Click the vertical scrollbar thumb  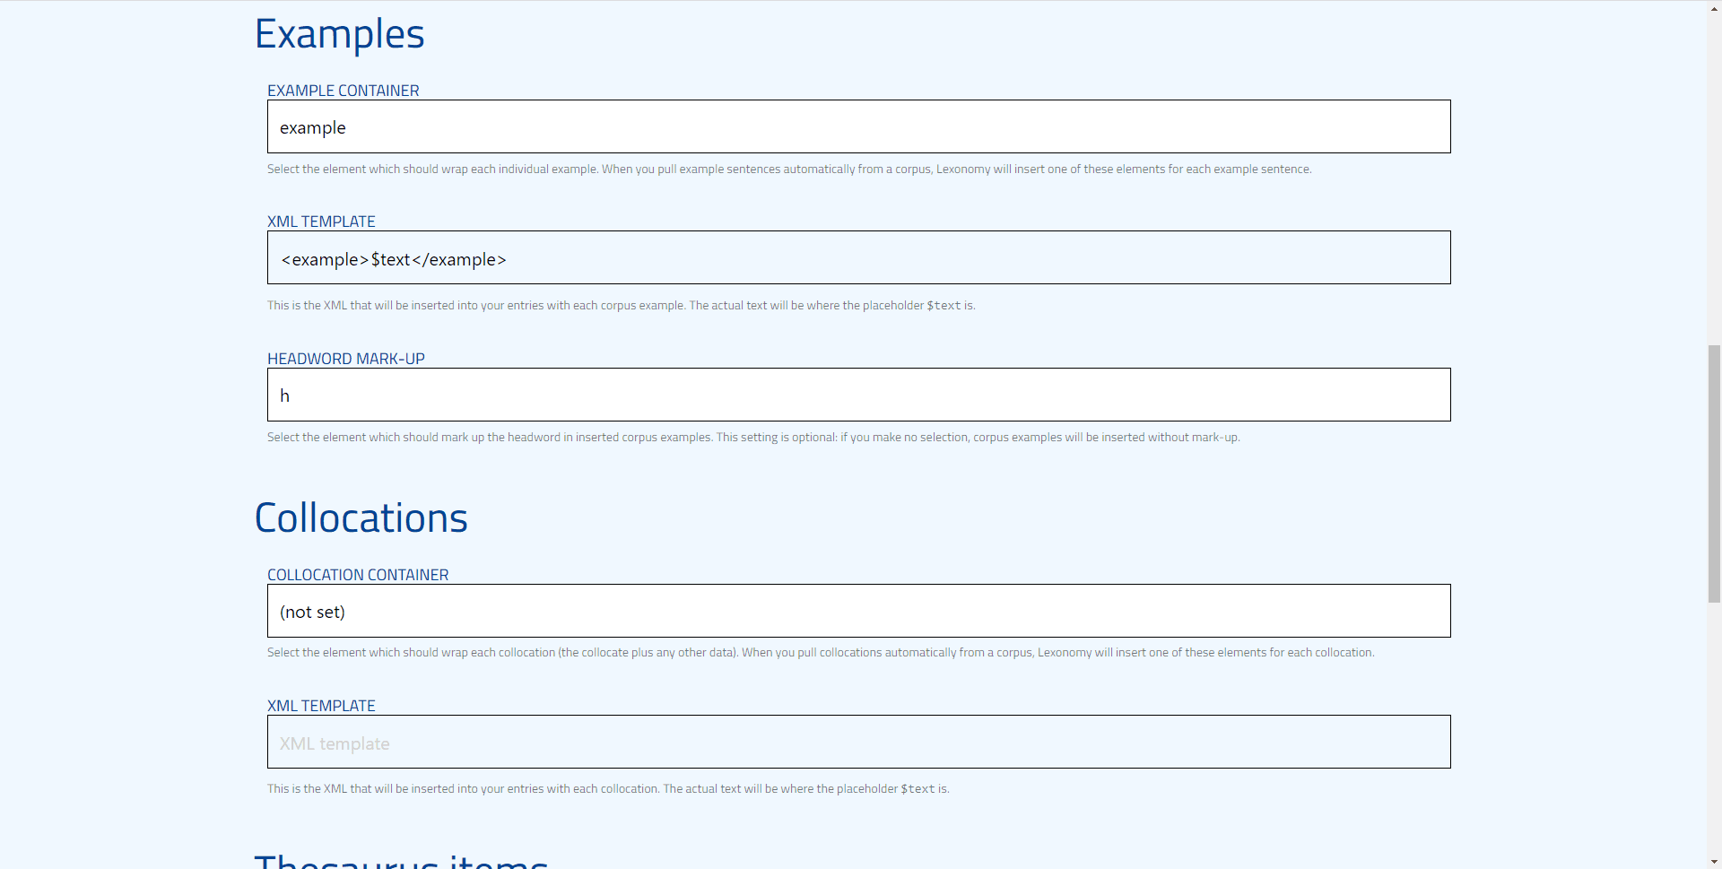click(x=1714, y=473)
